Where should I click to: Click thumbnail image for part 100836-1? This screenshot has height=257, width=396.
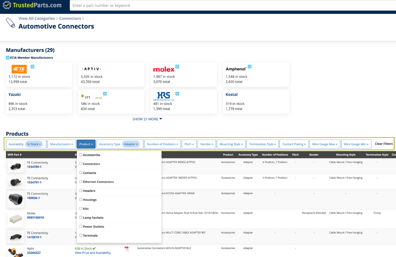(16, 199)
